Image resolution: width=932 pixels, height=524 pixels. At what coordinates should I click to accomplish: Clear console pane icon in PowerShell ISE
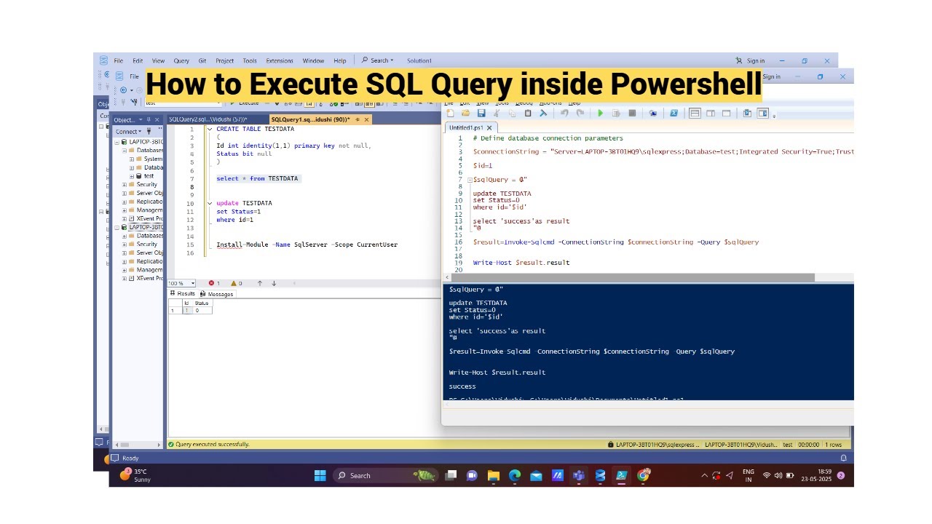[543, 113]
